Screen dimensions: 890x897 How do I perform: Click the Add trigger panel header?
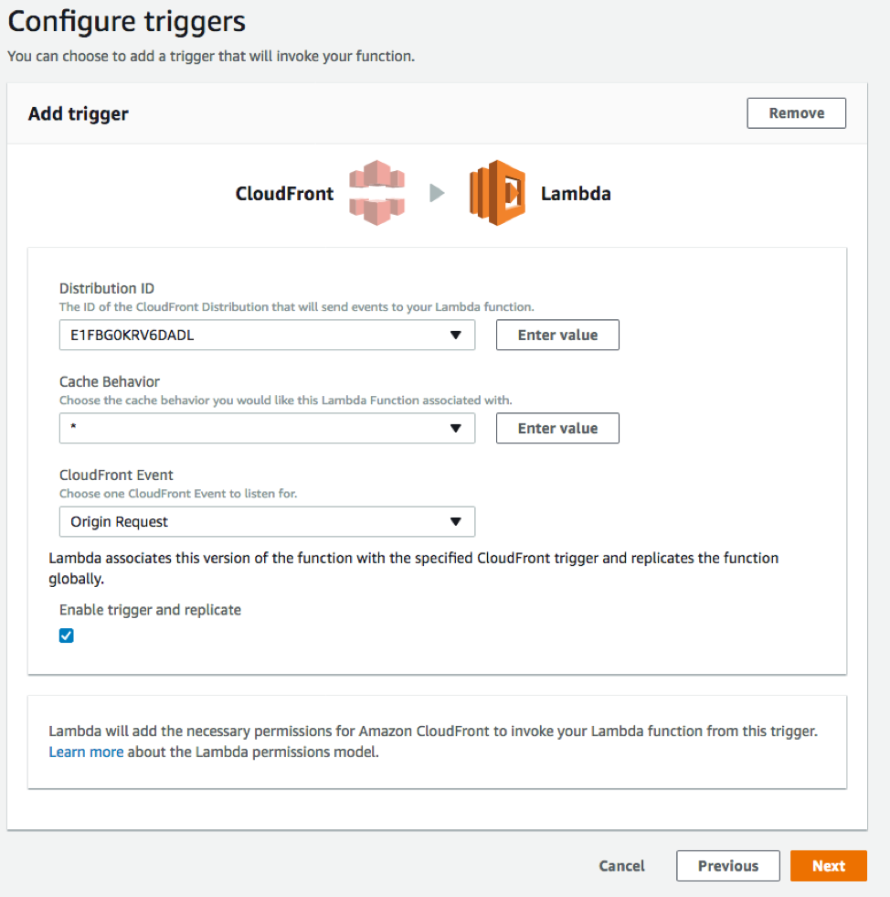[x=79, y=113]
